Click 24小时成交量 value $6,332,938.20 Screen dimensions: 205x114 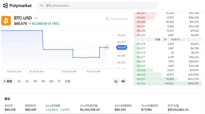coord(90,110)
